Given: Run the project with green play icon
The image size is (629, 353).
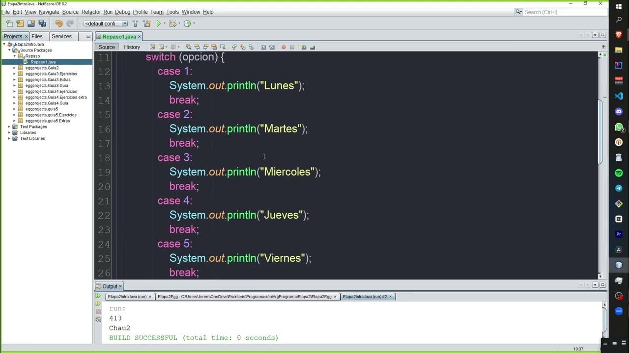Looking at the screenshot, I should tap(158, 24).
